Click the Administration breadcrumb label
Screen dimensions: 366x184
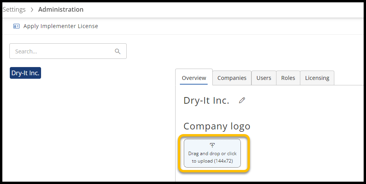[61, 9]
